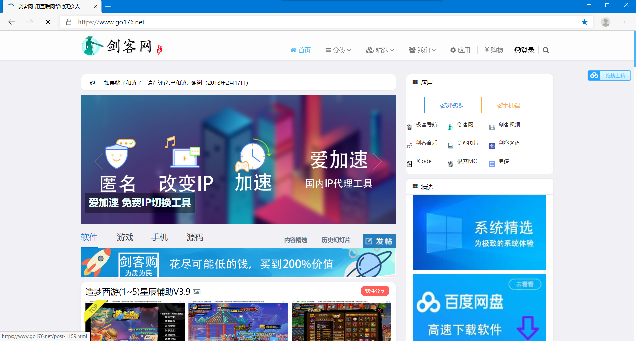Switch to the 游戏 tab
This screenshot has width=636, height=341.
(125, 237)
